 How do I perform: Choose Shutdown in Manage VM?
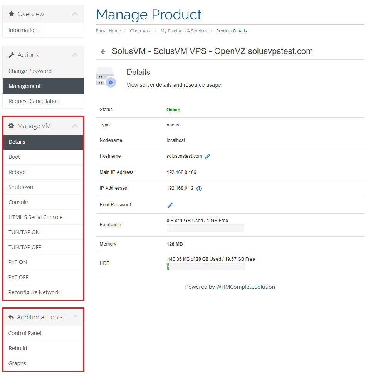point(44,187)
